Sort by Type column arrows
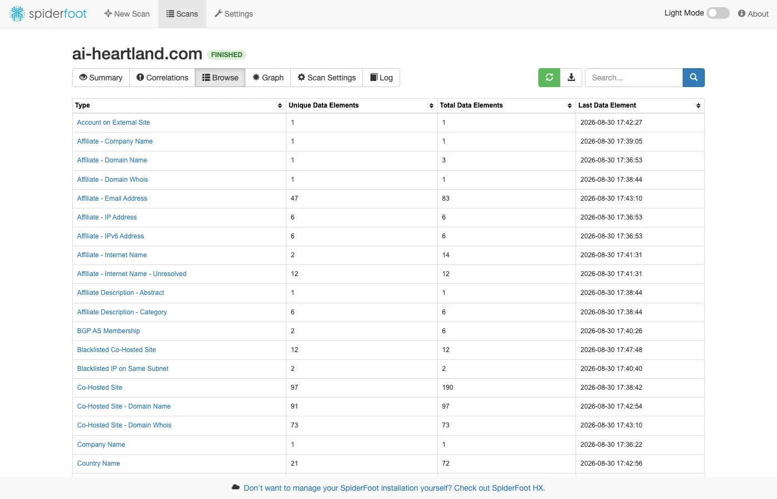777x499 pixels. tap(280, 105)
